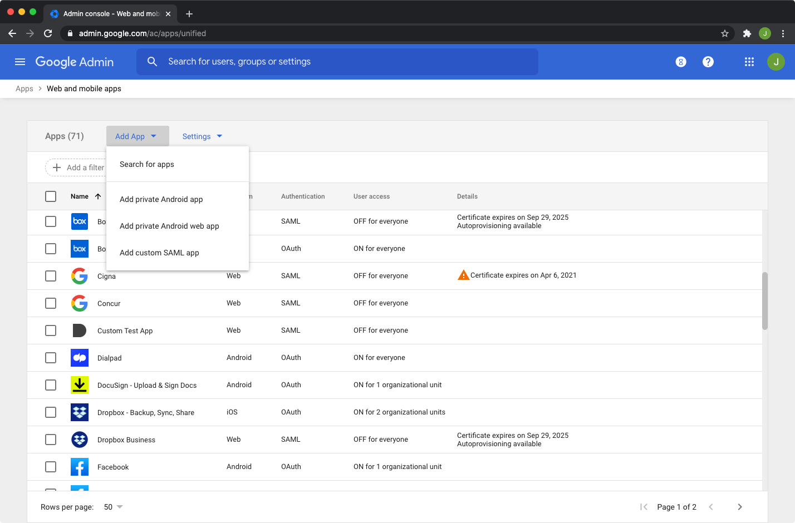The height and width of the screenshot is (523, 795).
Task: Click the Custom Test App icon
Action: (x=80, y=330)
